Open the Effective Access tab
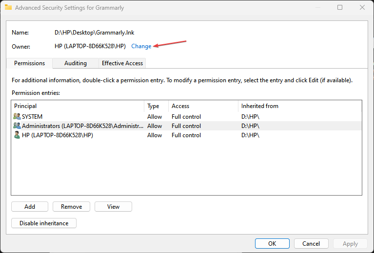Image resolution: width=374 pixels, height=253 pixels. [122, 63]
